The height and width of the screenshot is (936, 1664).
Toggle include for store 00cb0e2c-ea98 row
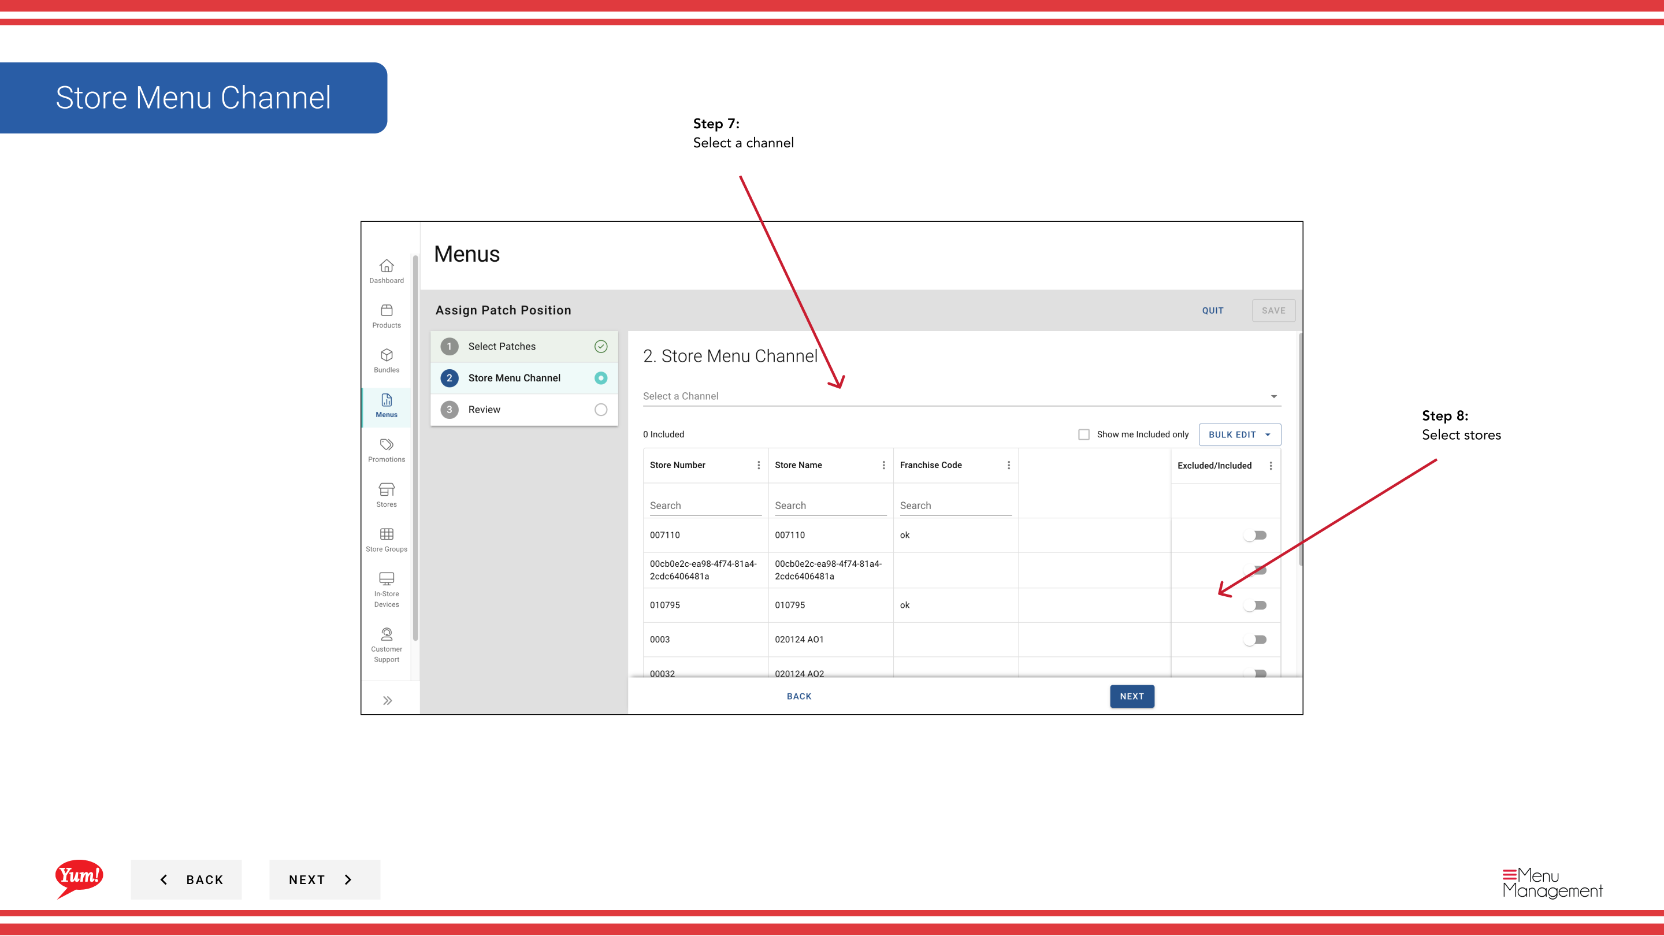point(1255,570)
